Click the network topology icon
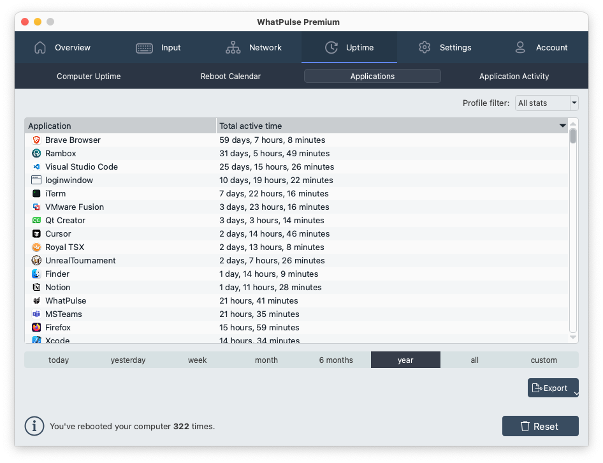Screen dimensions: 603x463 (233, 48)
